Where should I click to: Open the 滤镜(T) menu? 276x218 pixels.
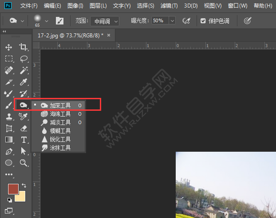(169, 6)
